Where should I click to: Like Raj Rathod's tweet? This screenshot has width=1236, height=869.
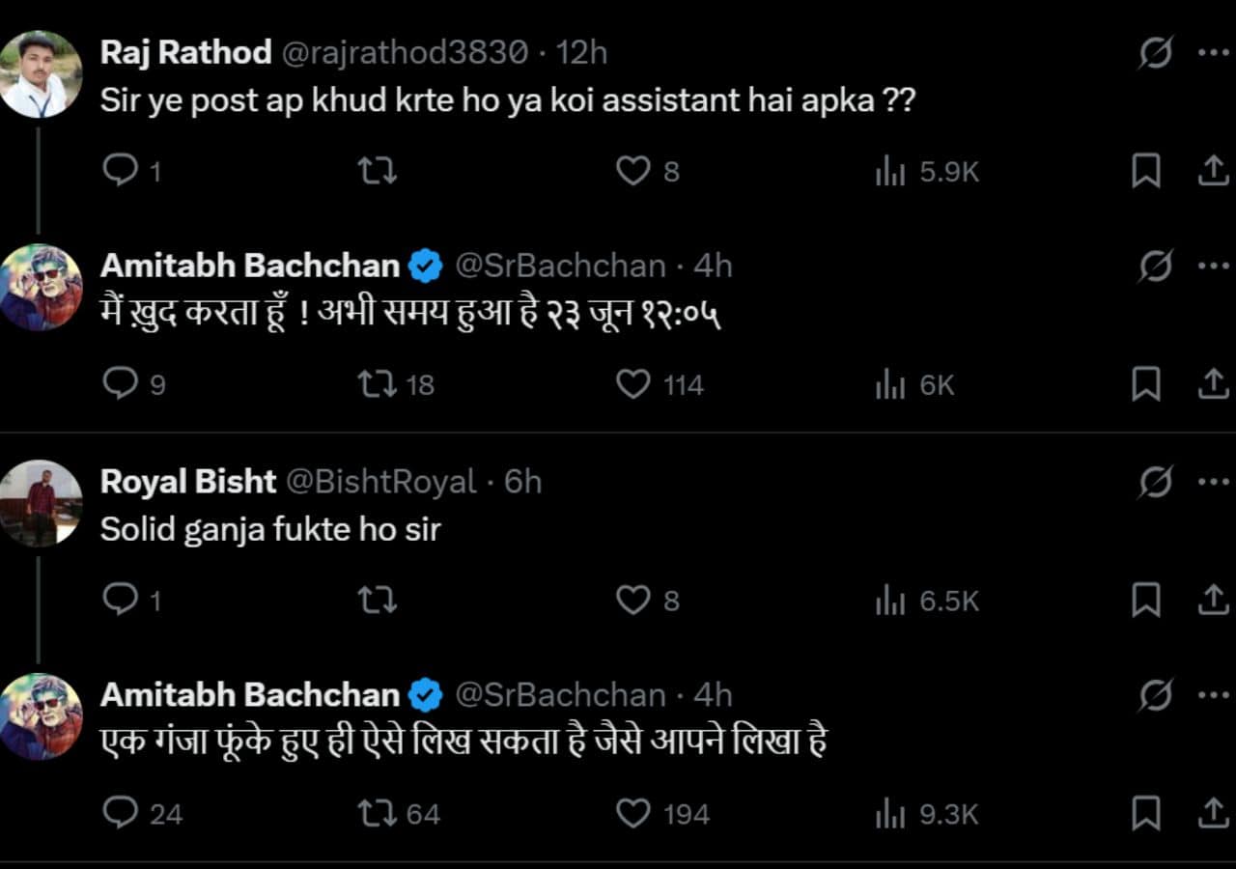[632, 172]
